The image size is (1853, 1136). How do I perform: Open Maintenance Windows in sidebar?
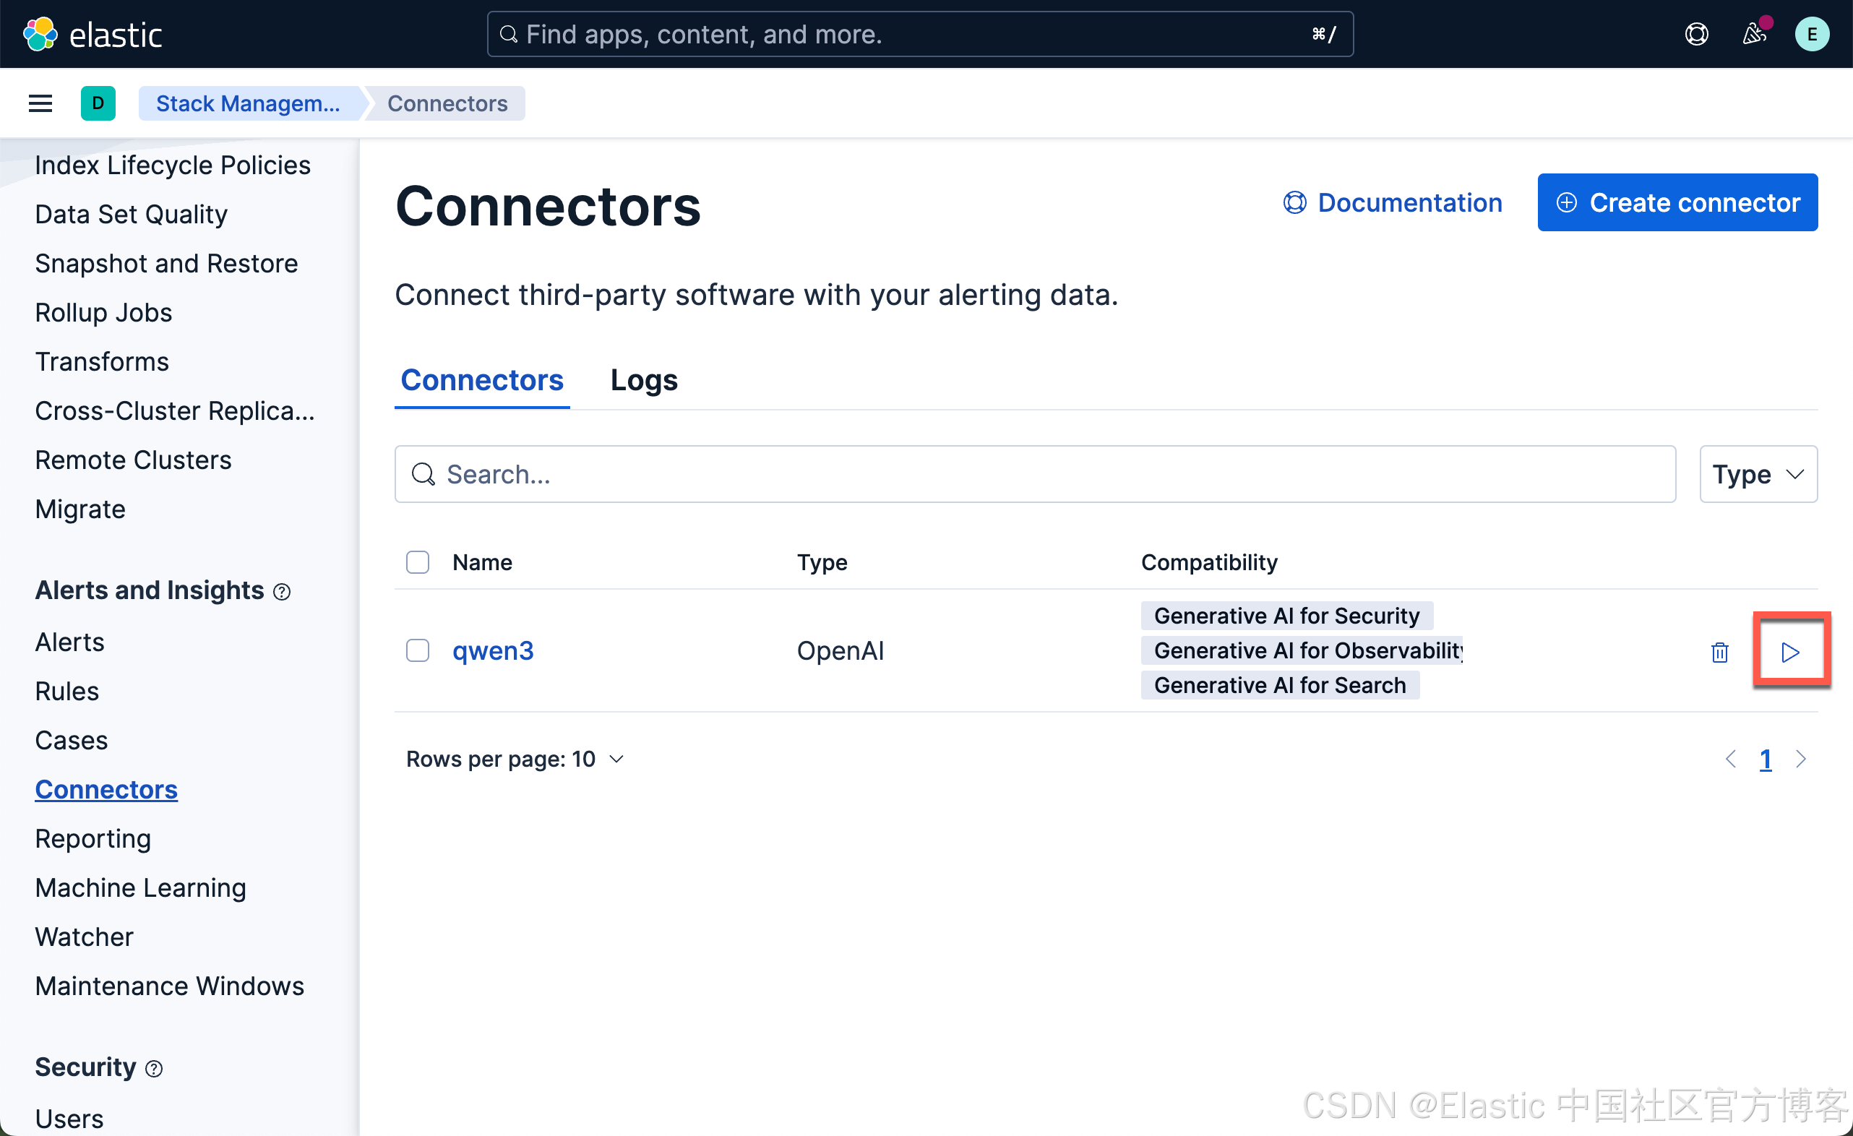tap(169, 986)
